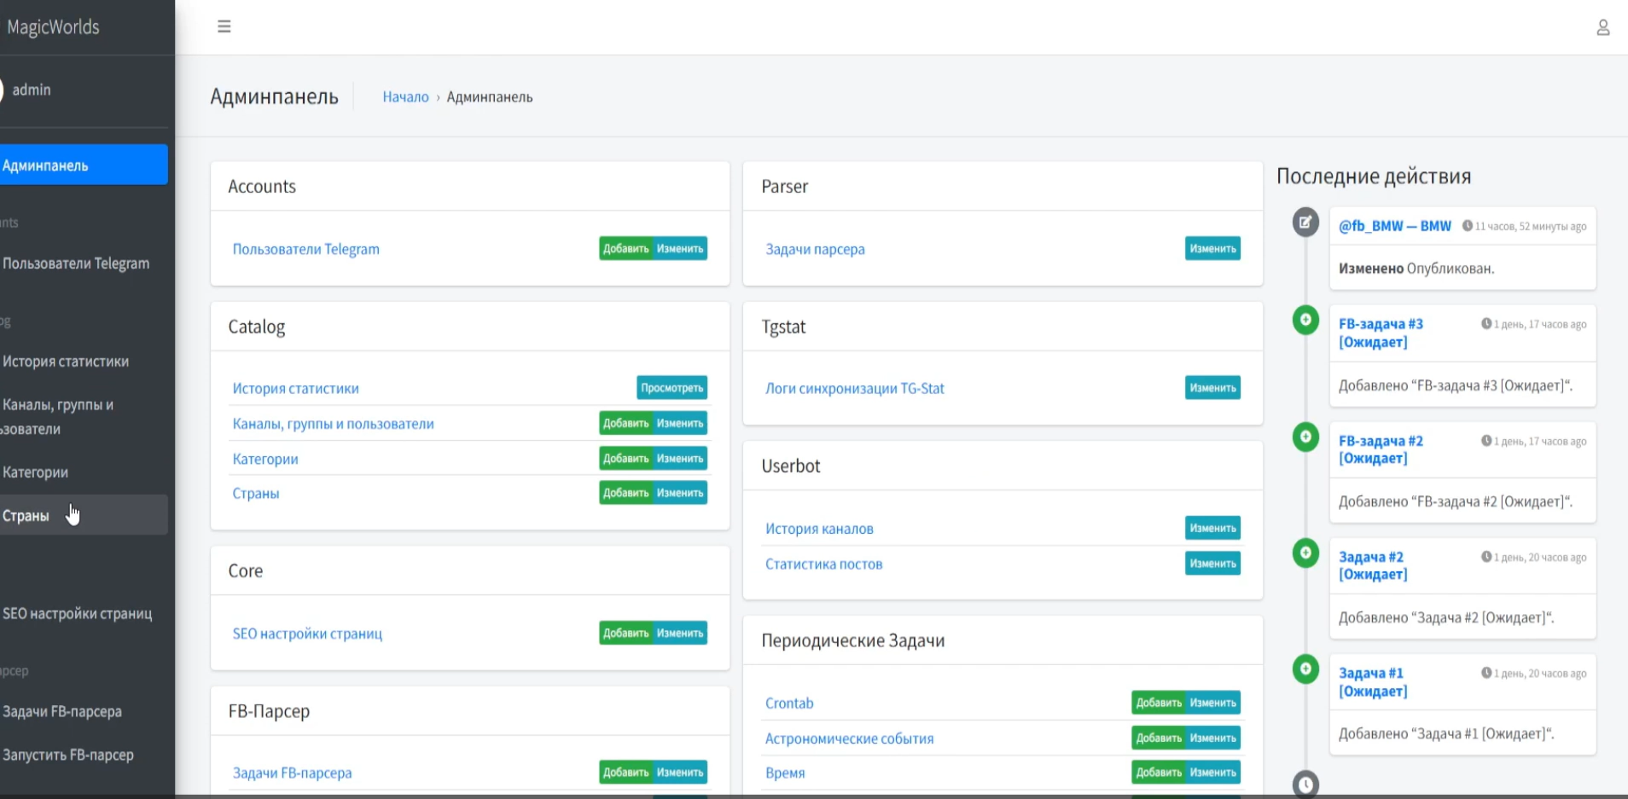
Task: Click Добавить for Страны
Action: (626, 493)
